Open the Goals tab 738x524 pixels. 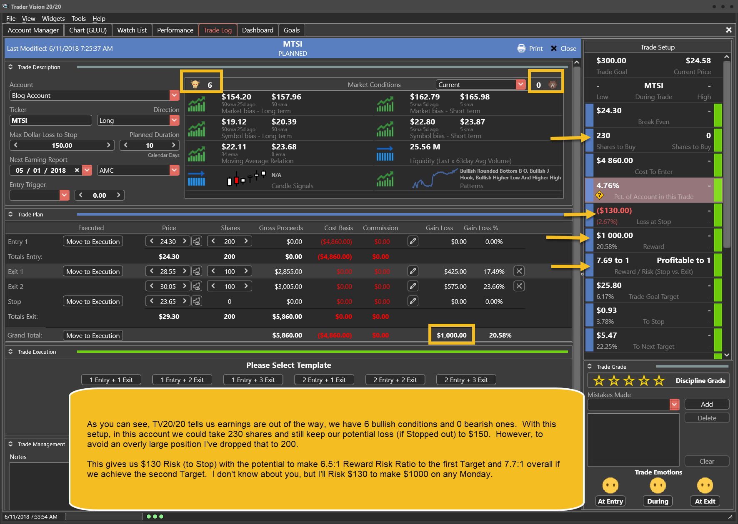point(292,30)
